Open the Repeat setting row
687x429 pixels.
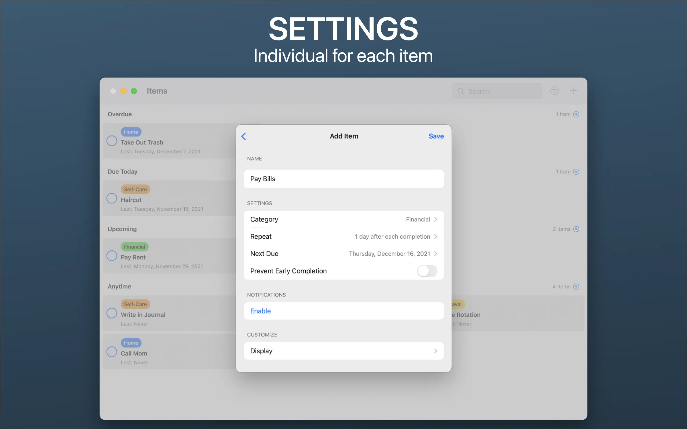point(343,236)
